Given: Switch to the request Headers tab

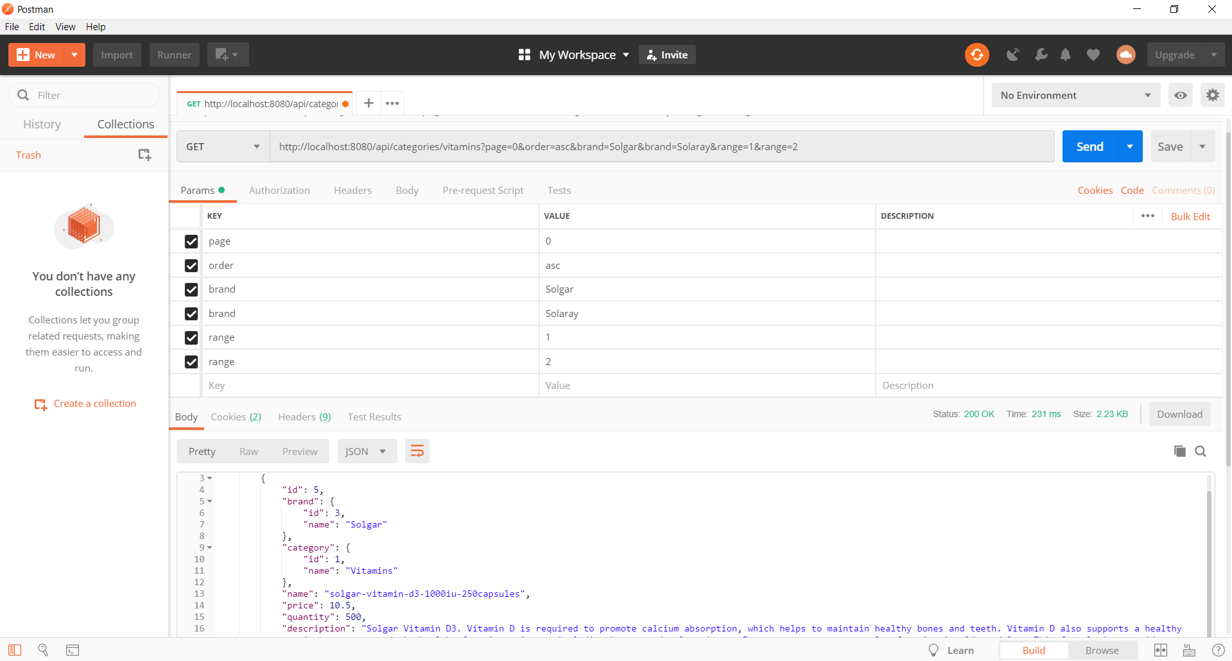Looking at the screenshot, I should coord(352,190).
